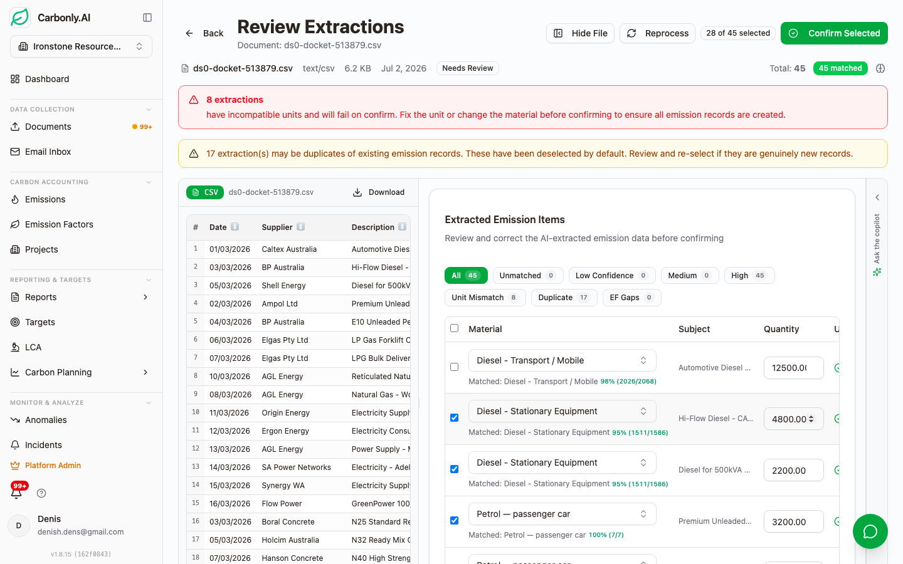Image resolution: width=903 pixels, height=564 pixels.
Task: Open the Petrol — passenger car material dropdown
Action: 562,514
